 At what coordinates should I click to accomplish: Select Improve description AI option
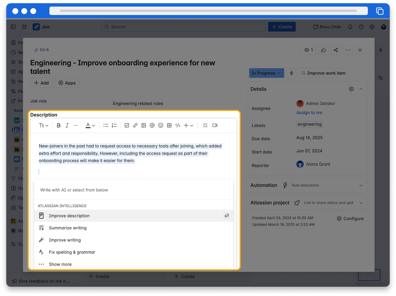tap(134, 216)
